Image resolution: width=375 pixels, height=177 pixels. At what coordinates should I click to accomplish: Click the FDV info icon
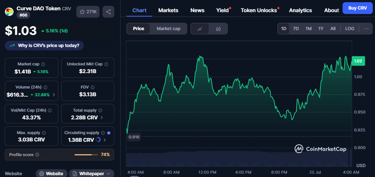(x=93, y=87)
